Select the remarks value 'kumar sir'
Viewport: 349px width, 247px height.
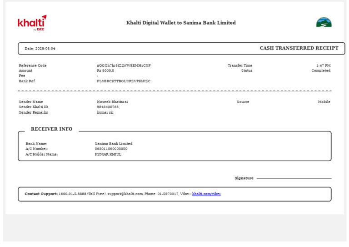tap(105, 112)
